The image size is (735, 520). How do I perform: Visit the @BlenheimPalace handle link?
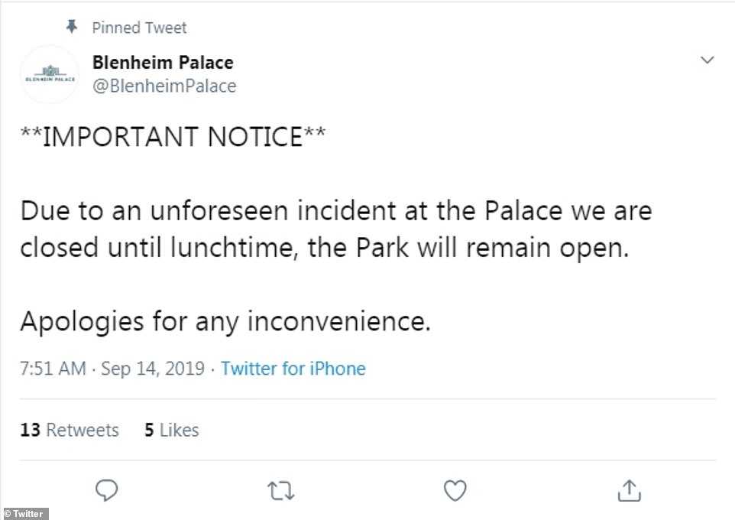[x=164, y=86]
